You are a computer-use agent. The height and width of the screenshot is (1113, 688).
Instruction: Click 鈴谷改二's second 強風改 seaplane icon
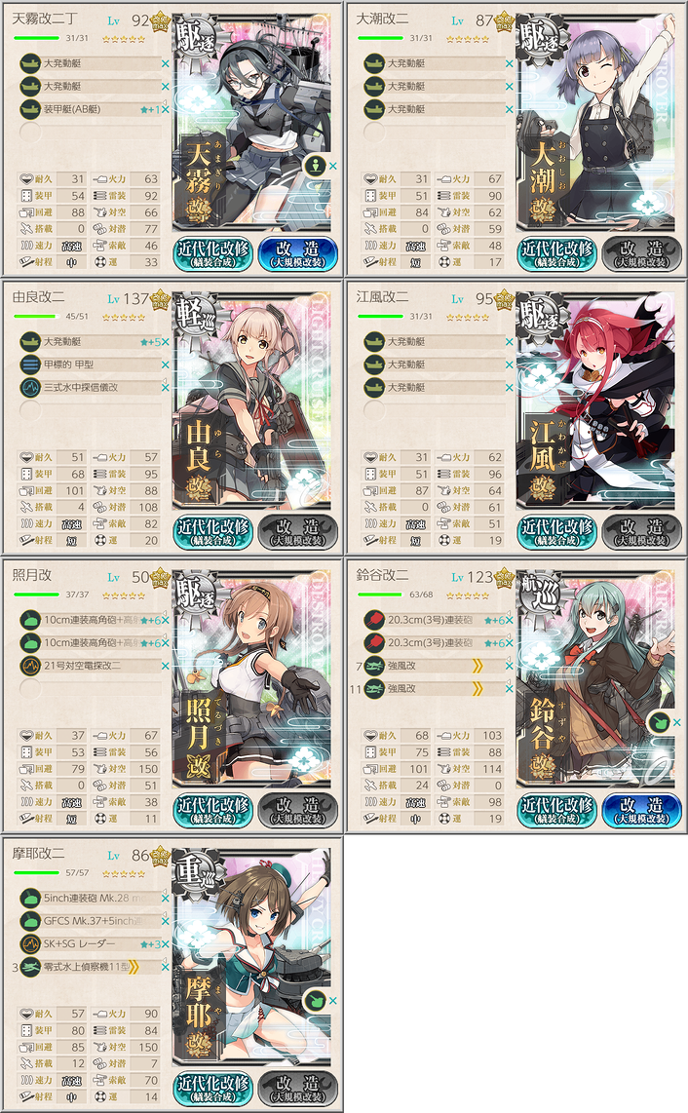point(374,688)
